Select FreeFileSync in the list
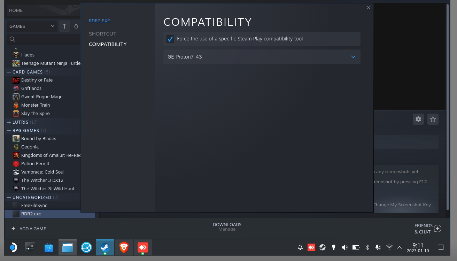 click(x=34, y=206)
